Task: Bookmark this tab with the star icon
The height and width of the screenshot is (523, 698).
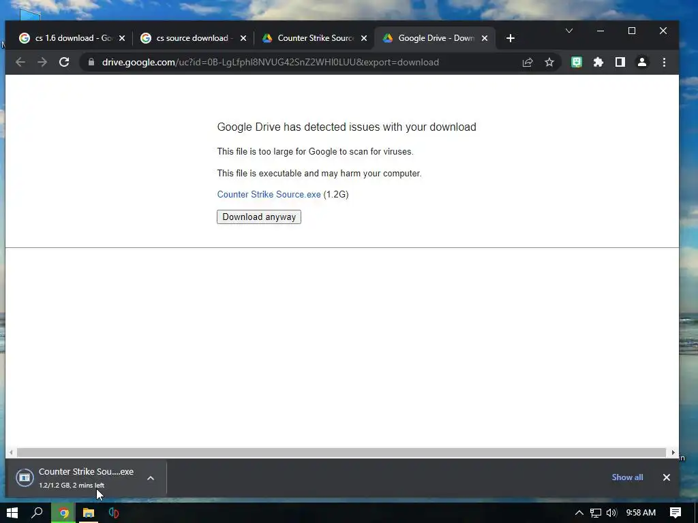Action: (549, 62)
